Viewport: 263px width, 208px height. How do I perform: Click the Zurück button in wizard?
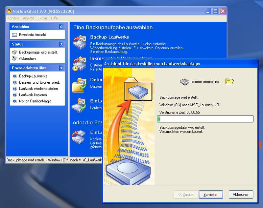(186, 195)
